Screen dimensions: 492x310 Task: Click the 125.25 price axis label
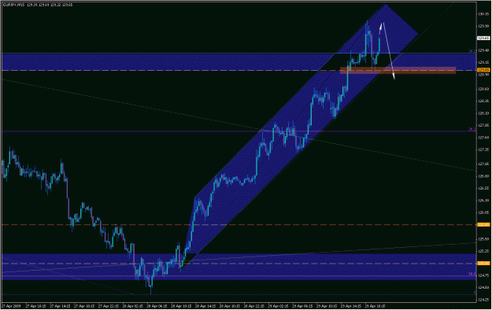click(x=483, y=251)
